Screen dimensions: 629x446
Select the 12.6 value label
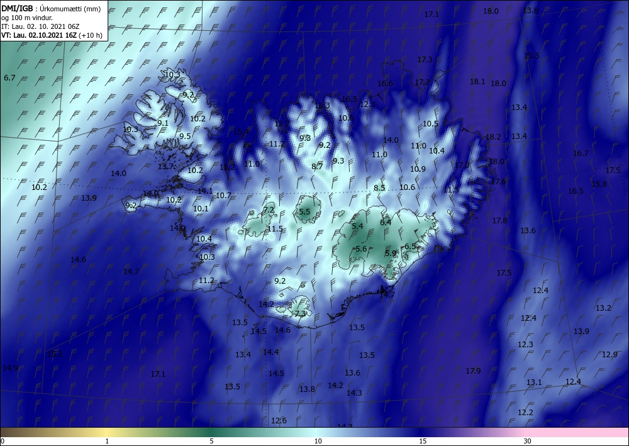point(279,421)
